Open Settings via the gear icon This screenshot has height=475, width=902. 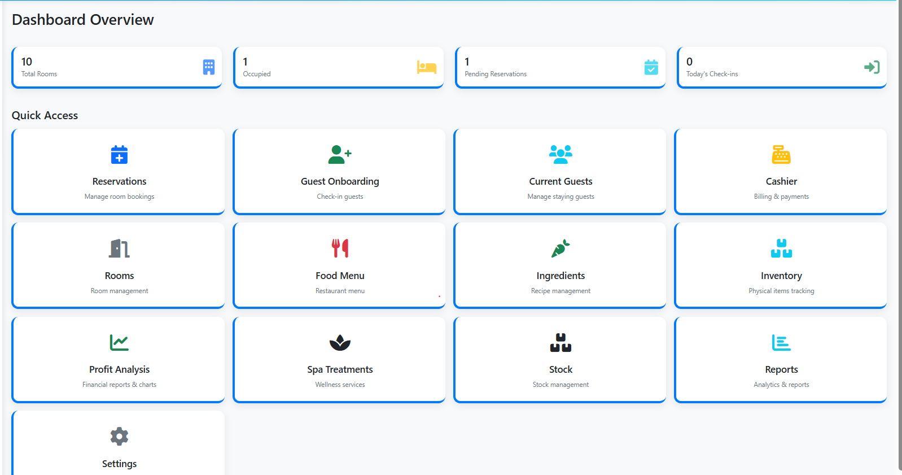[x=119, y=436]
